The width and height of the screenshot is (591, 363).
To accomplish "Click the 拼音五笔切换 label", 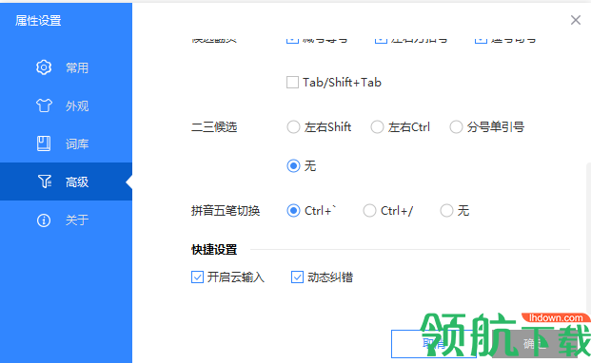I will [x=226, y=211].
